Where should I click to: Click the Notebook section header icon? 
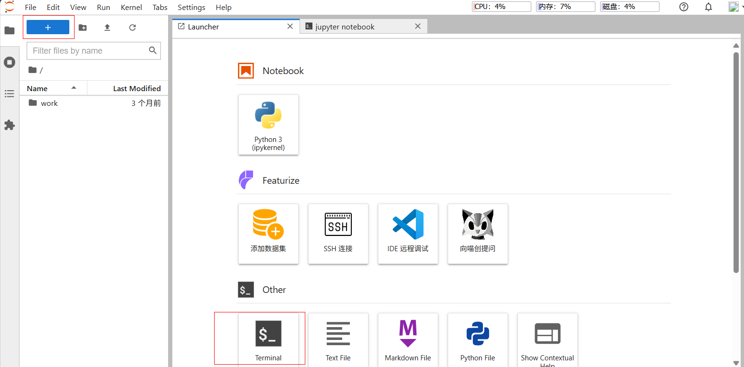pos(246,71)
